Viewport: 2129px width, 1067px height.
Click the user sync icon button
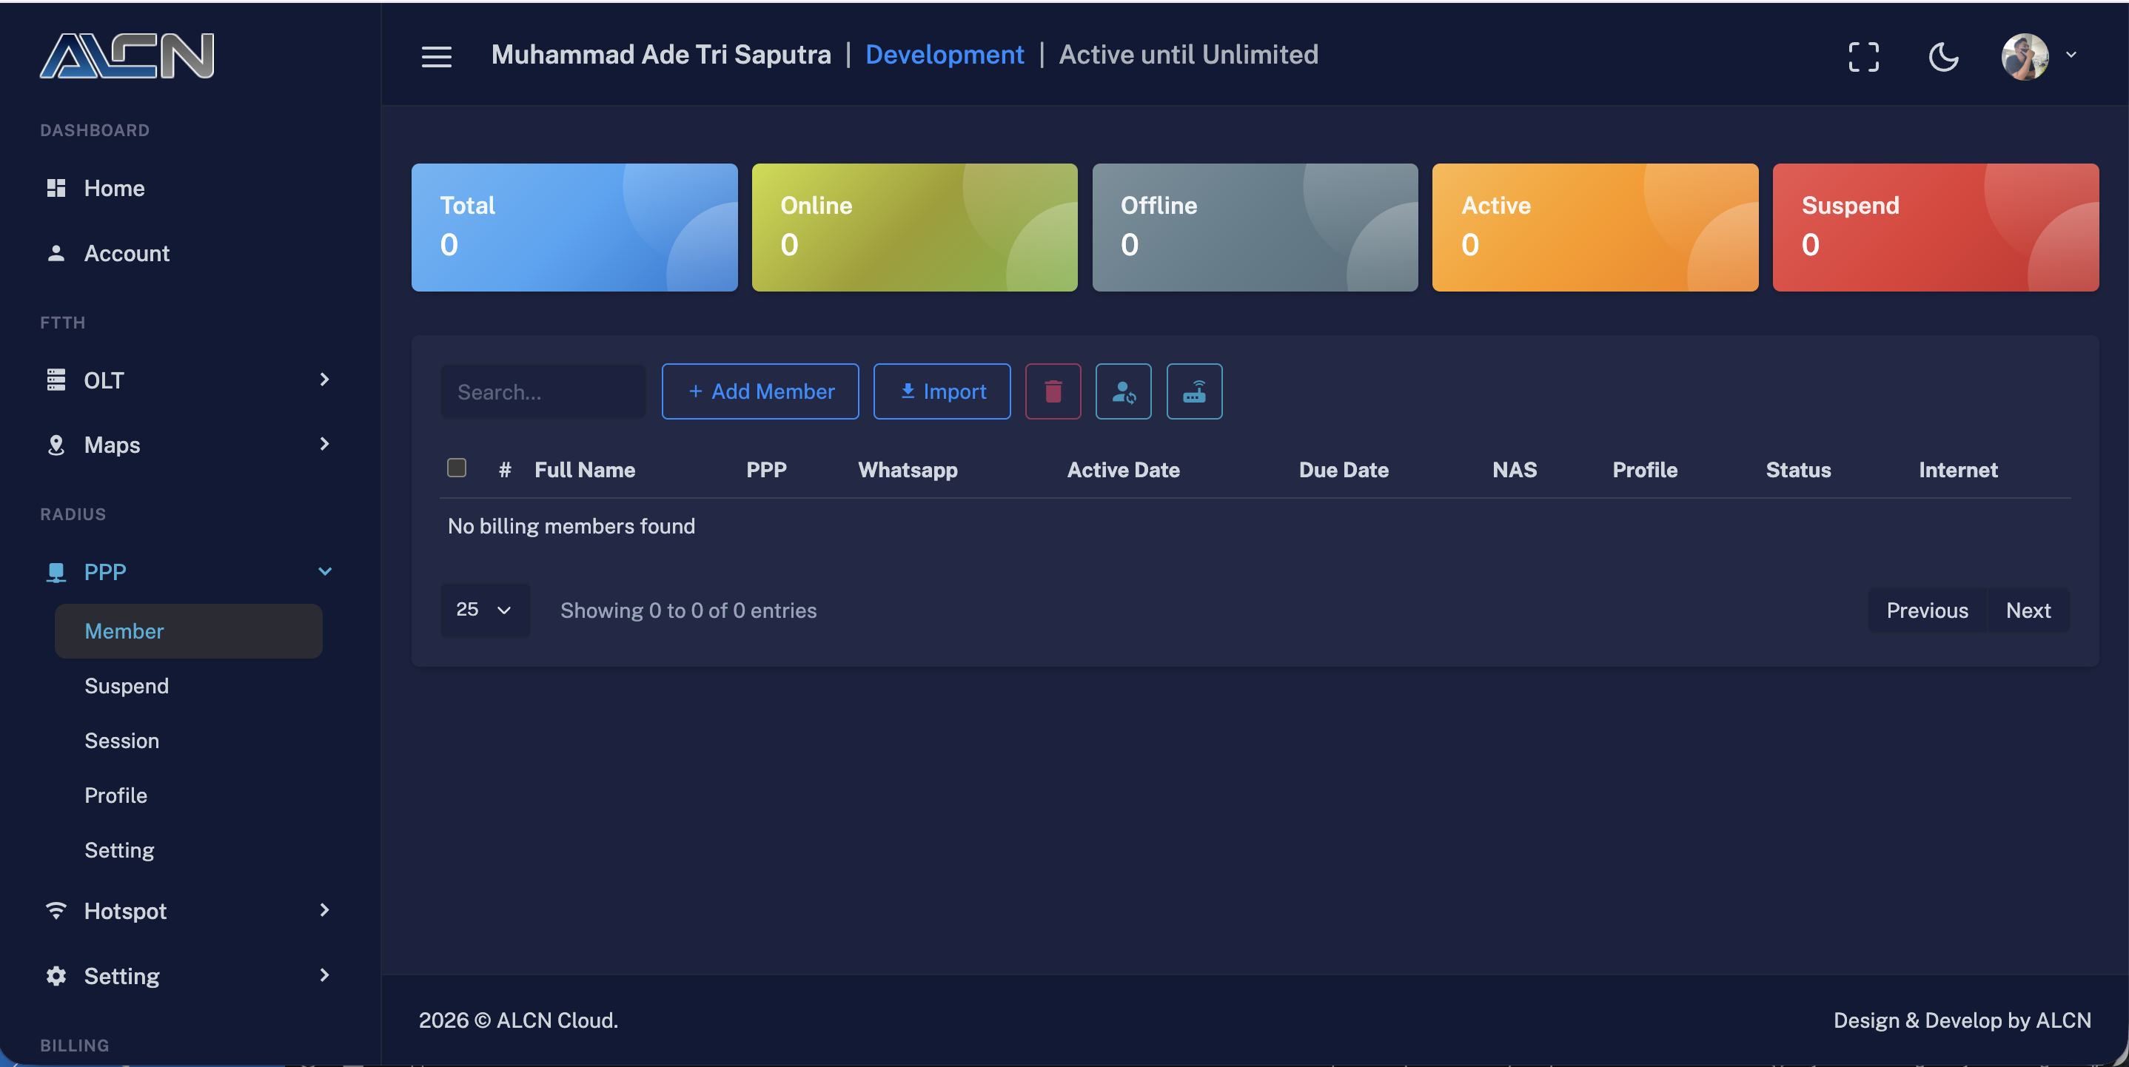(1123, 391)
